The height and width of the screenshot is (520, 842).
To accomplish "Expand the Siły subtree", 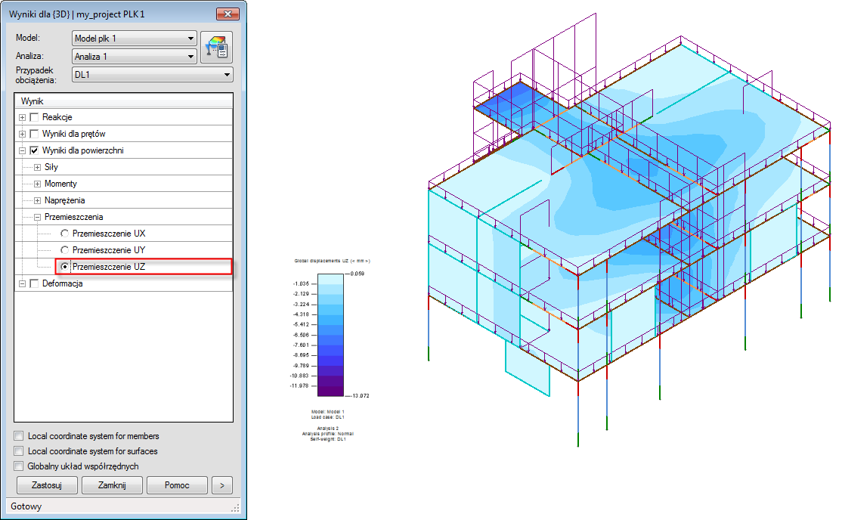I will coord(37,167).
